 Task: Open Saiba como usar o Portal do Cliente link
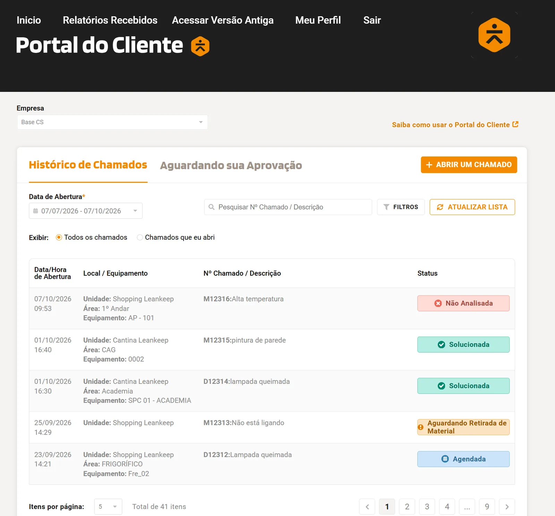[x=455, y=125]
